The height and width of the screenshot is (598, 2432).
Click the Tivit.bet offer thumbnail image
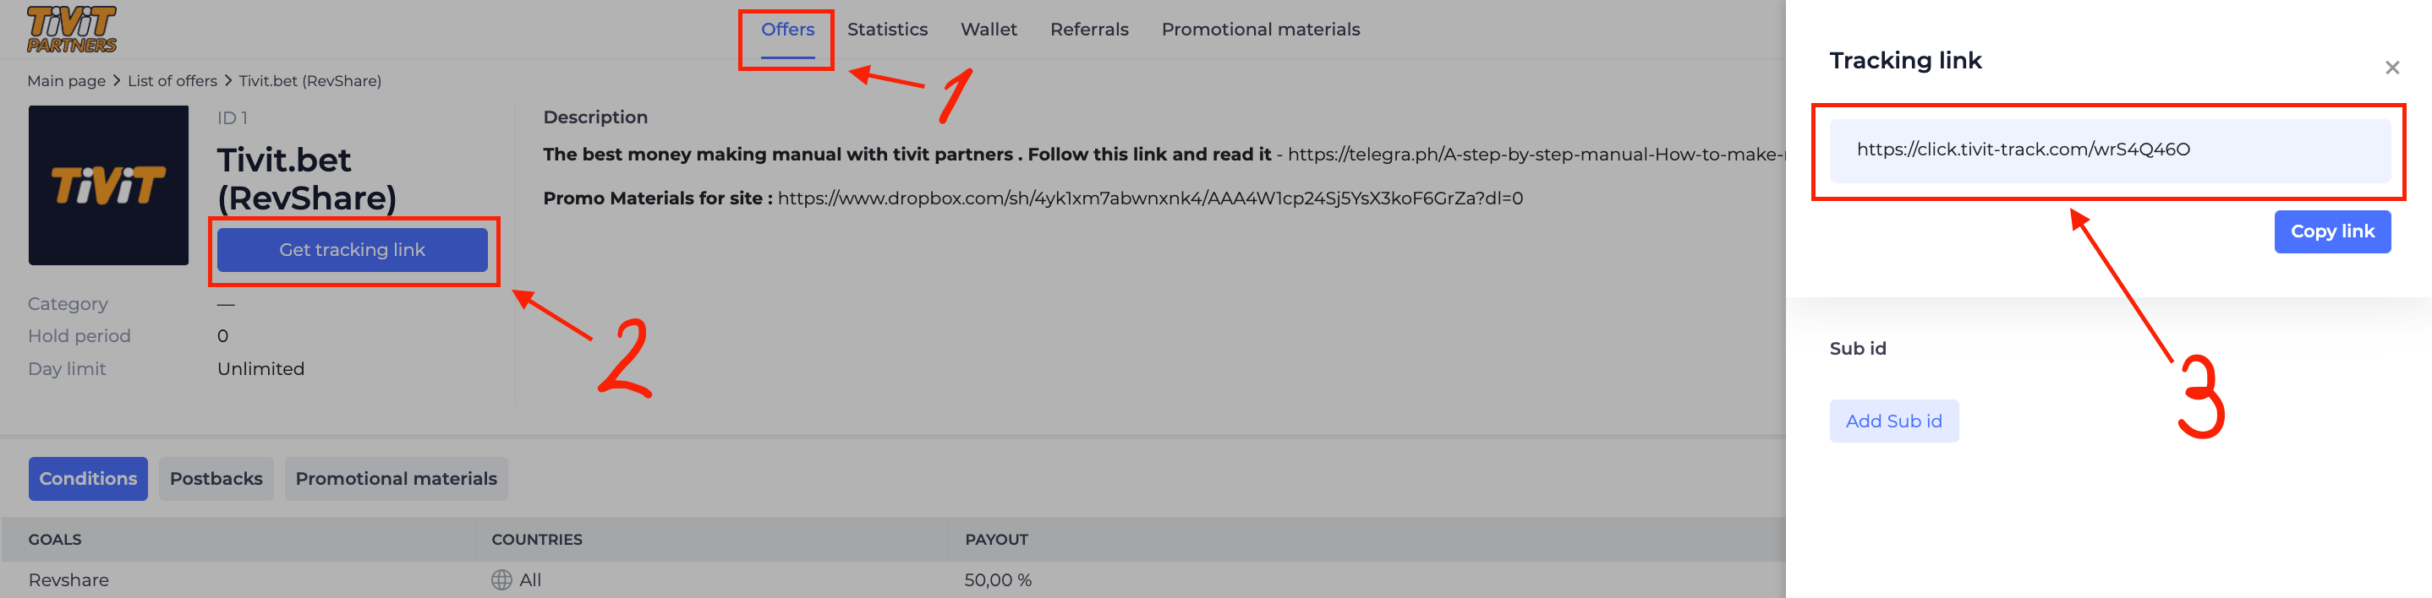coord(108,185)
